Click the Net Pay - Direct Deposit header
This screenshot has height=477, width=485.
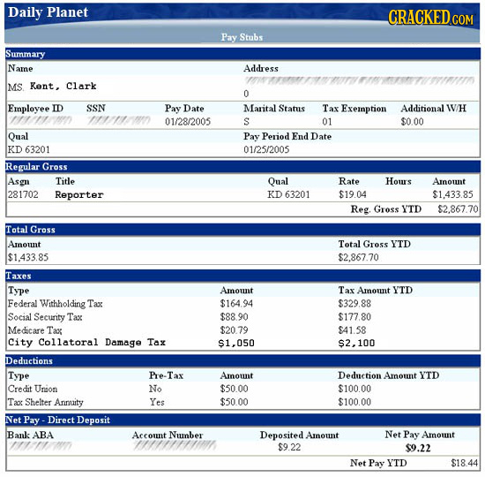242,420
